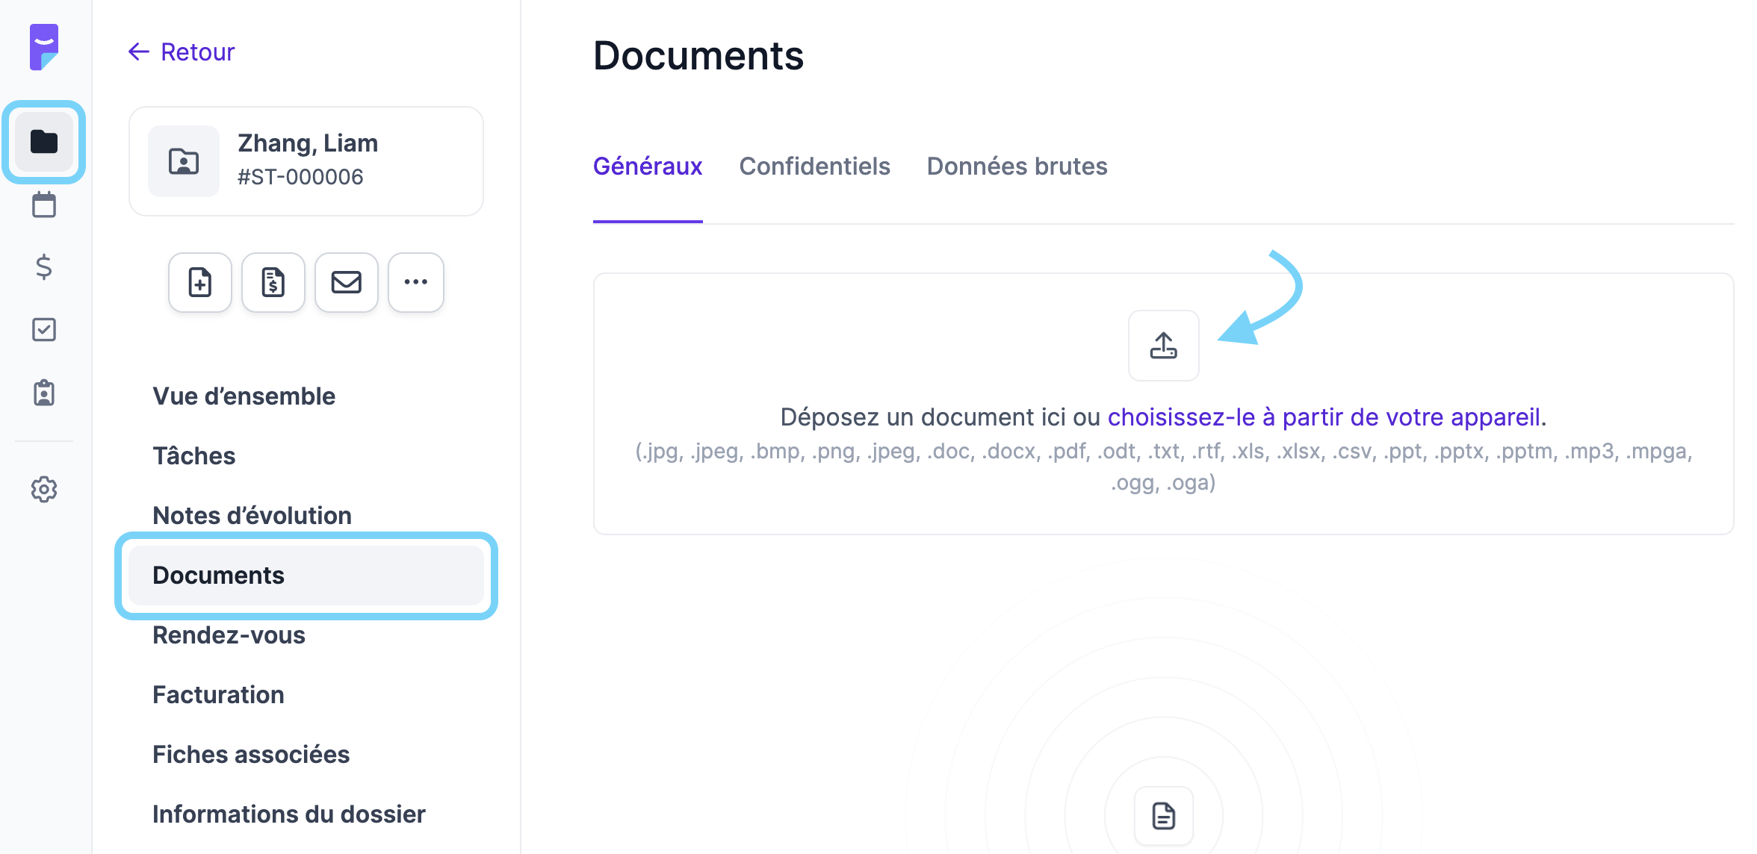
Task: Select the Généraux tab
Action: pyautogui.click(x=648, y=166)
